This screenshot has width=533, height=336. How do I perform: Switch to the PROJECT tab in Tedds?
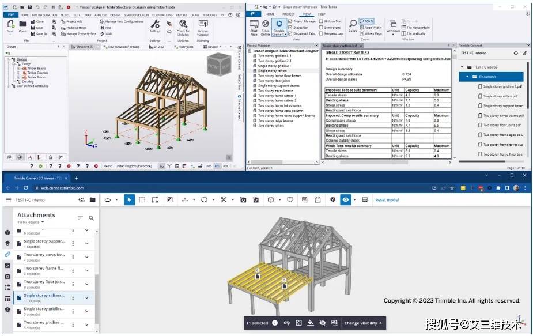(288, 14)
